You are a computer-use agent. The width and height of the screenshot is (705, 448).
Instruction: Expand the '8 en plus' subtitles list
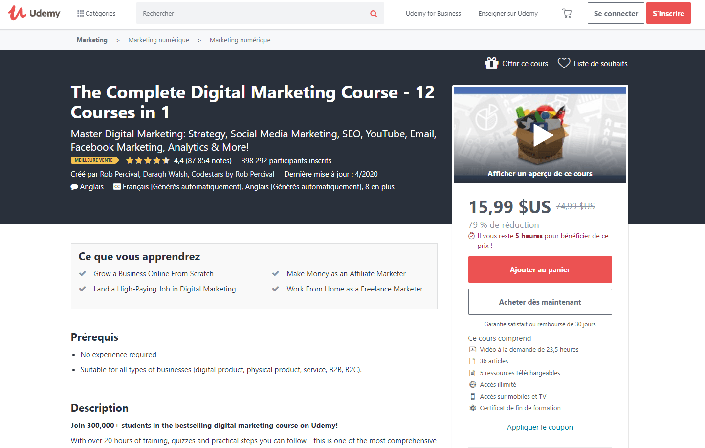pyautogui.click(x=379, y=187)
